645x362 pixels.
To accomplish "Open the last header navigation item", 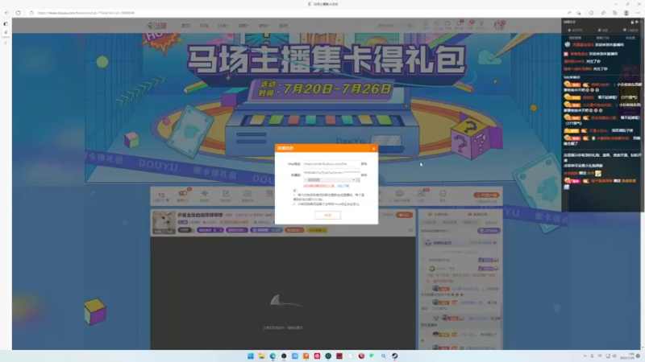I will point(284,26).
